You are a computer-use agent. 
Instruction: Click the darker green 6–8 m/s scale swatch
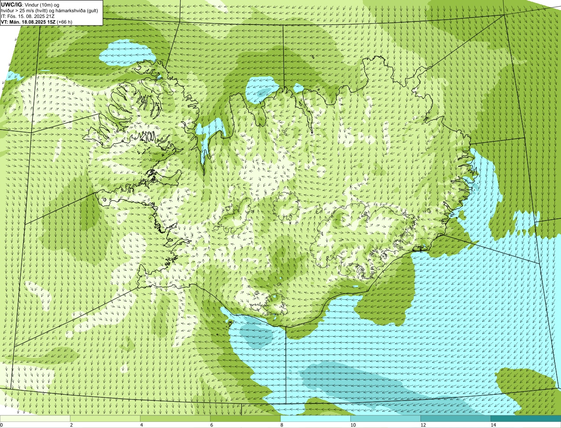[245, 418]
